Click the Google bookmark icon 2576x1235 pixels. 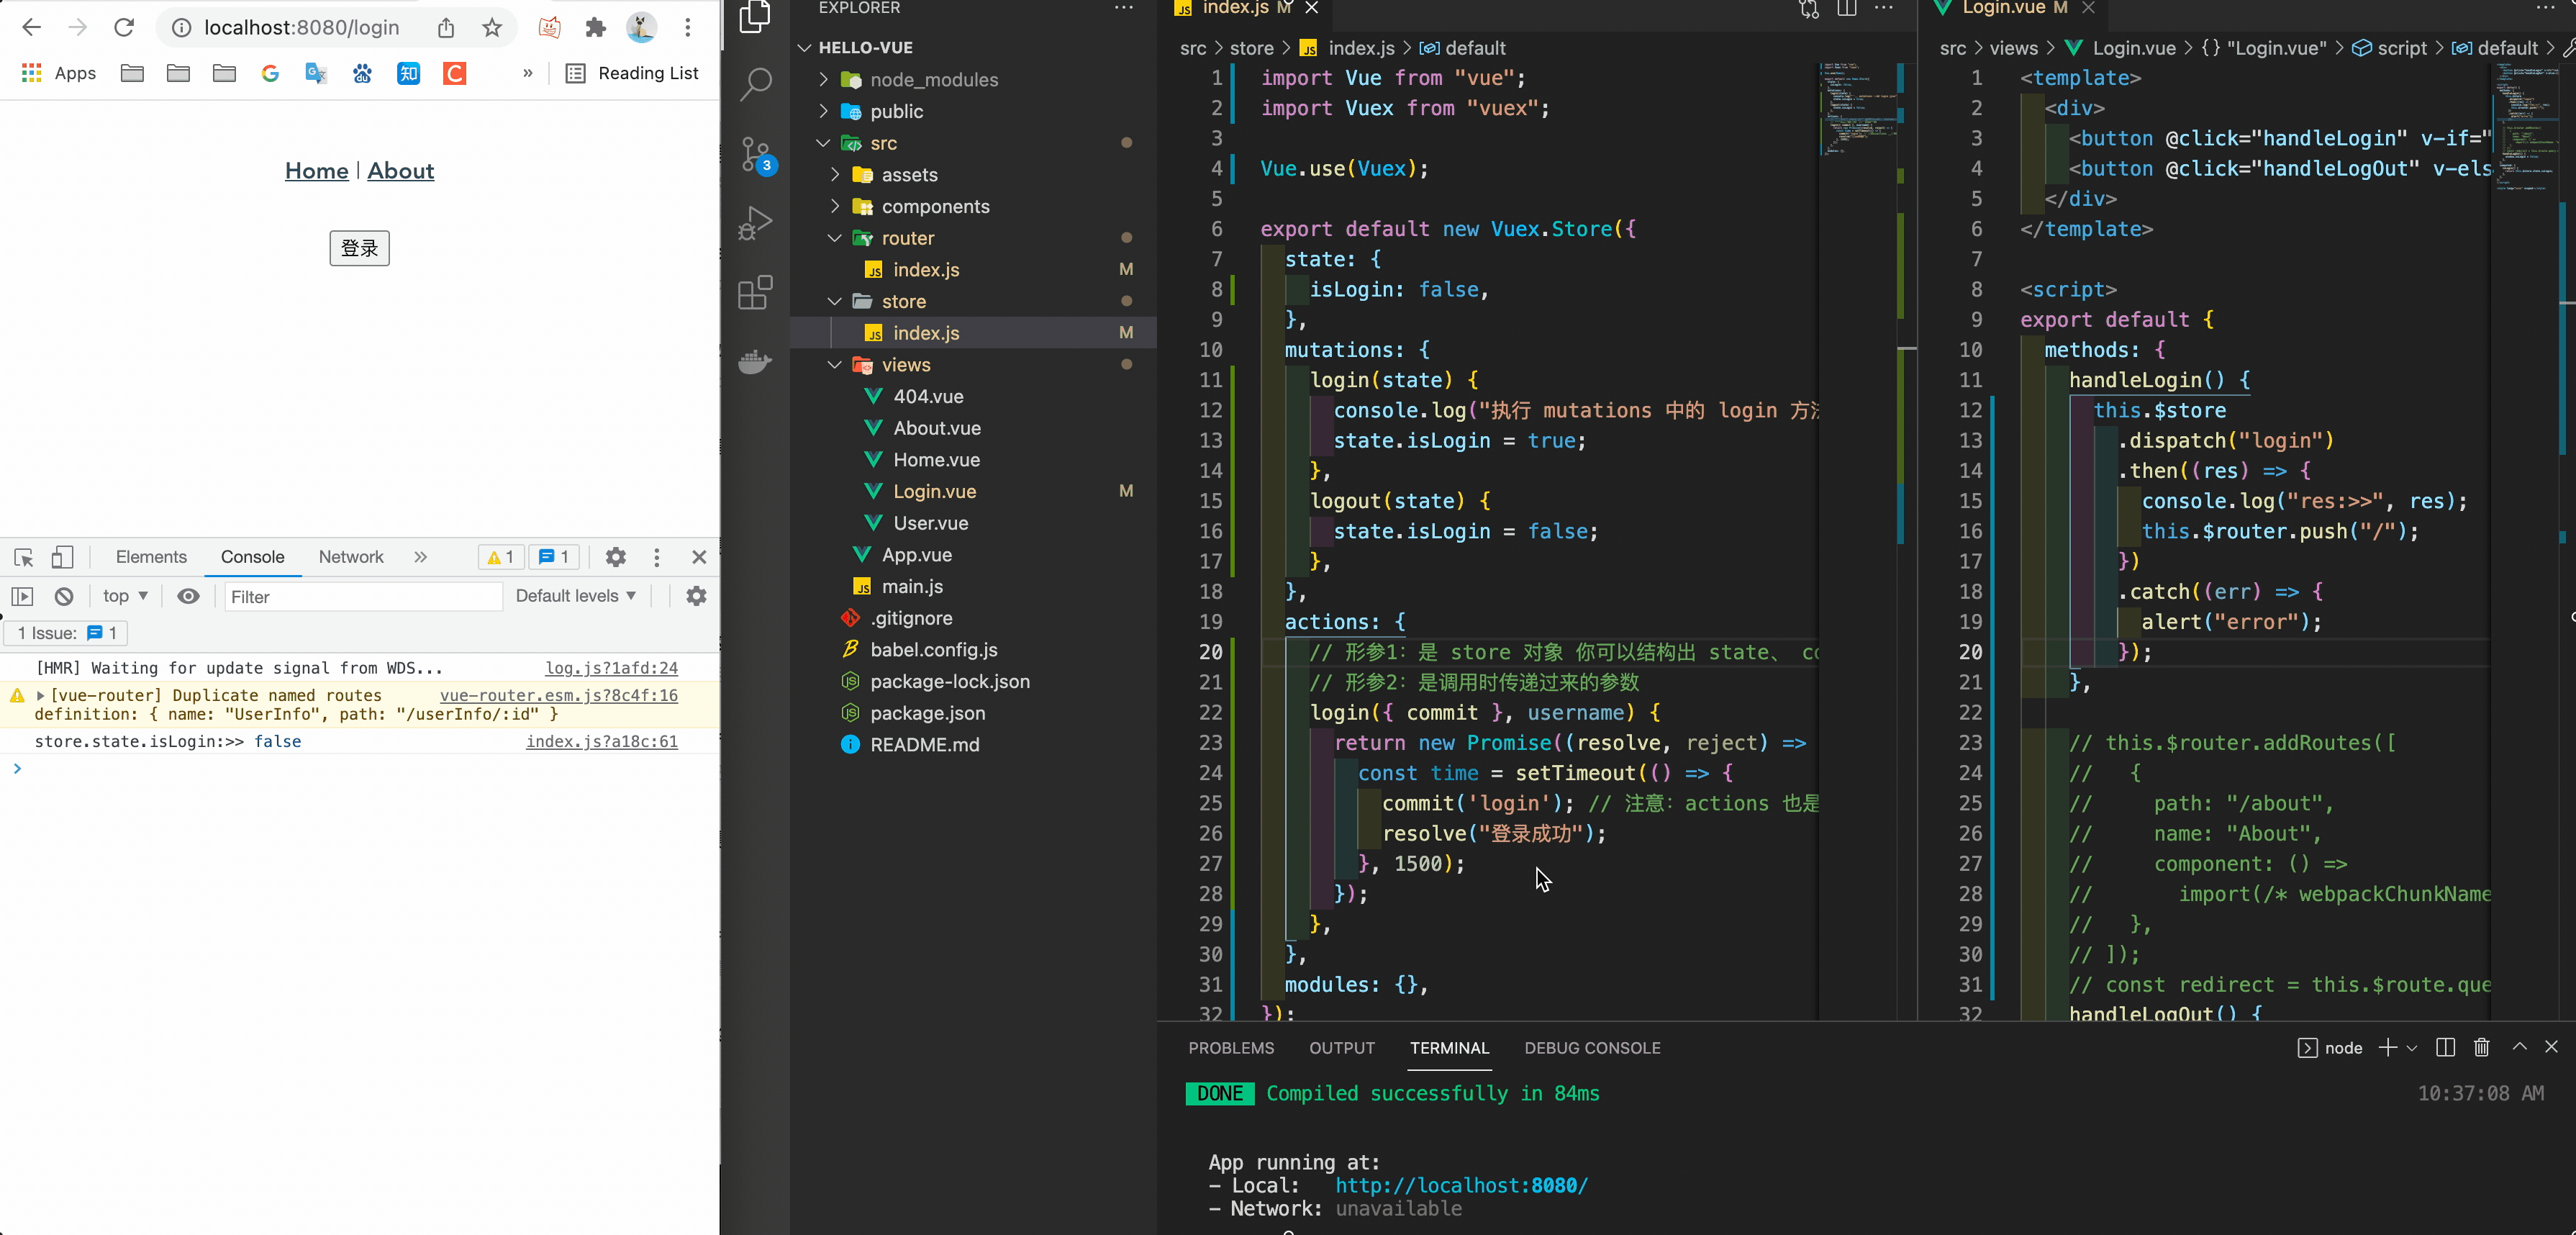[270, 73]
